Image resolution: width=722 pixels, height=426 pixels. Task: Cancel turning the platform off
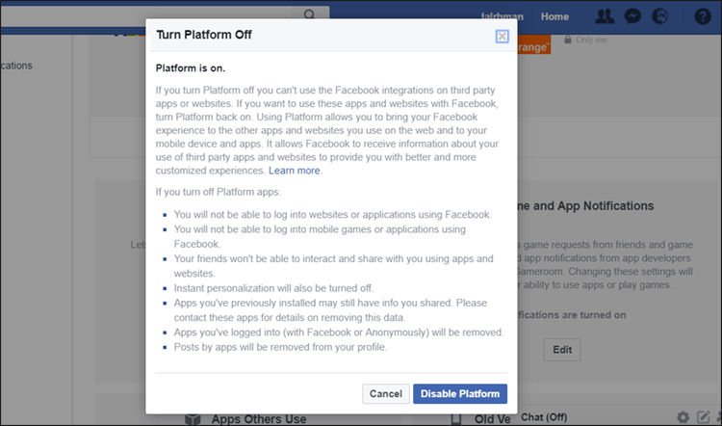coord(385,393)
